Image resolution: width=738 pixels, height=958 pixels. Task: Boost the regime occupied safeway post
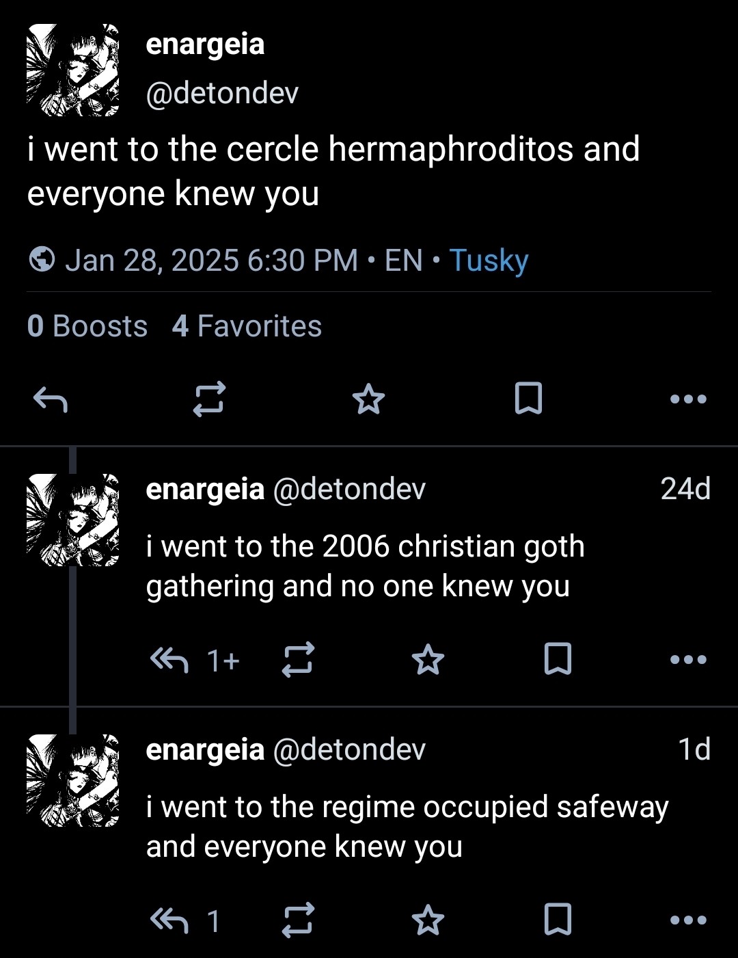pos(299,920)
